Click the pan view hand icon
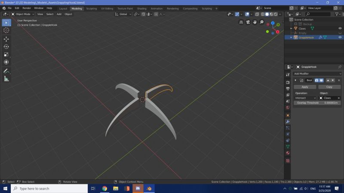344x193 pixels. [x=255, y=22]
